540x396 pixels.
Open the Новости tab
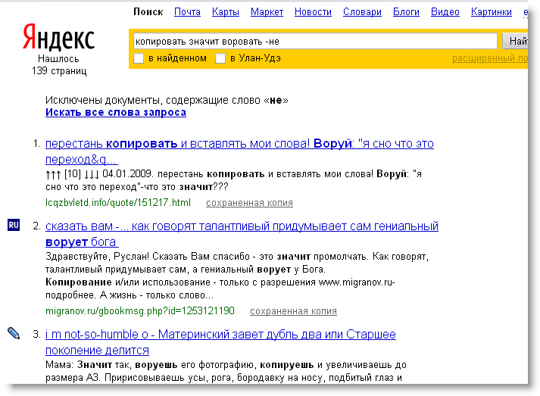[x=313, y=12]
